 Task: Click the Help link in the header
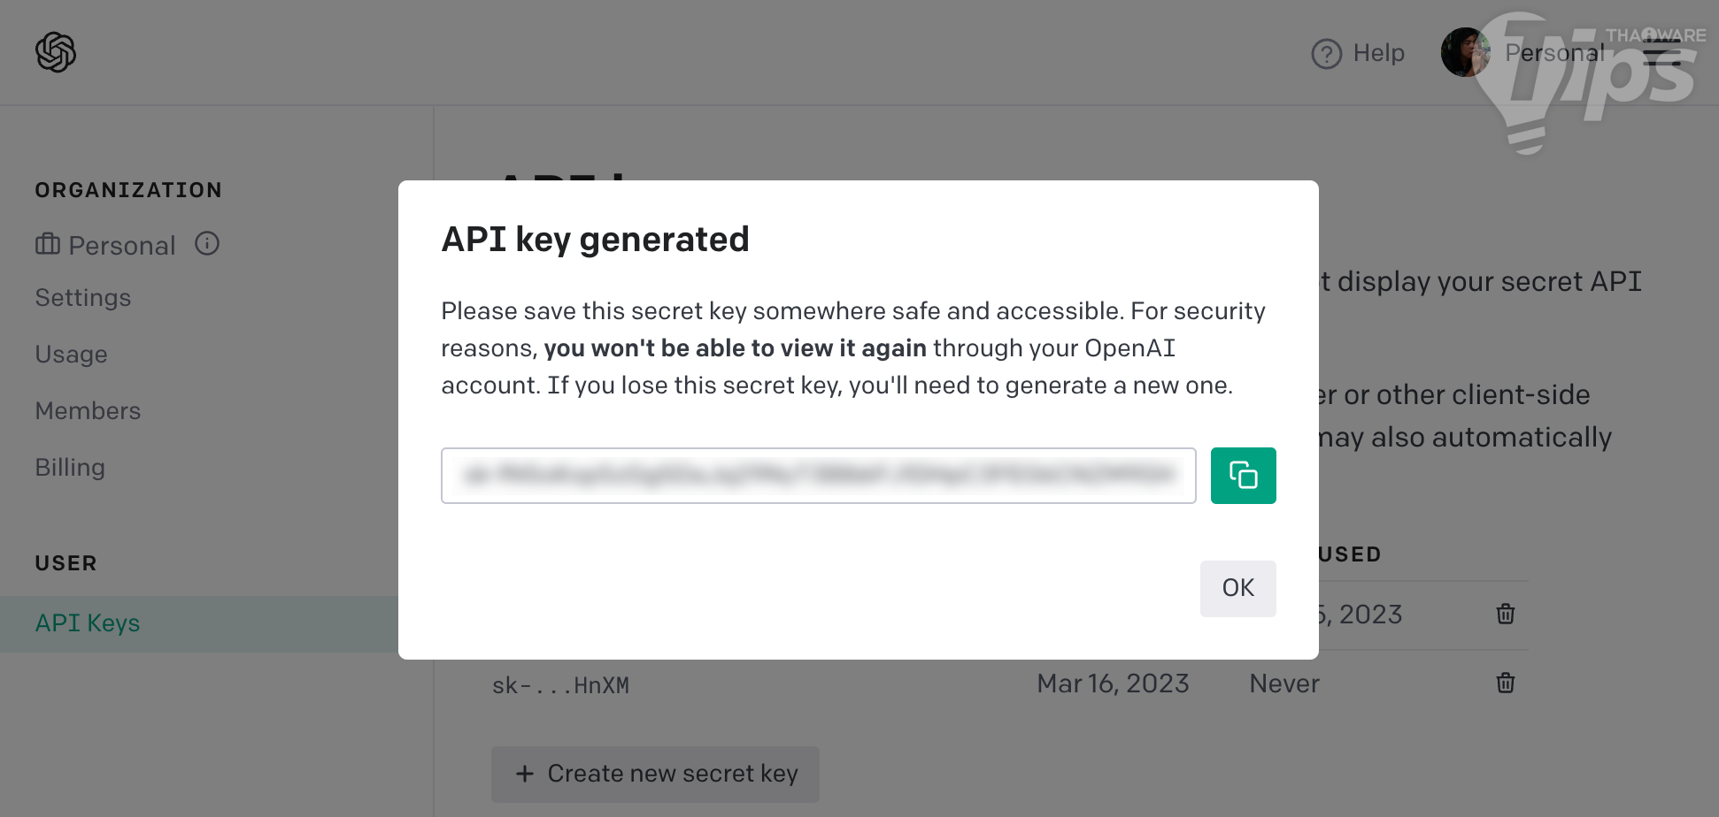1378,53
